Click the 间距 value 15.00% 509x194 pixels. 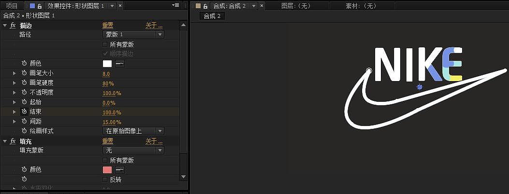(x=112, y=122)
